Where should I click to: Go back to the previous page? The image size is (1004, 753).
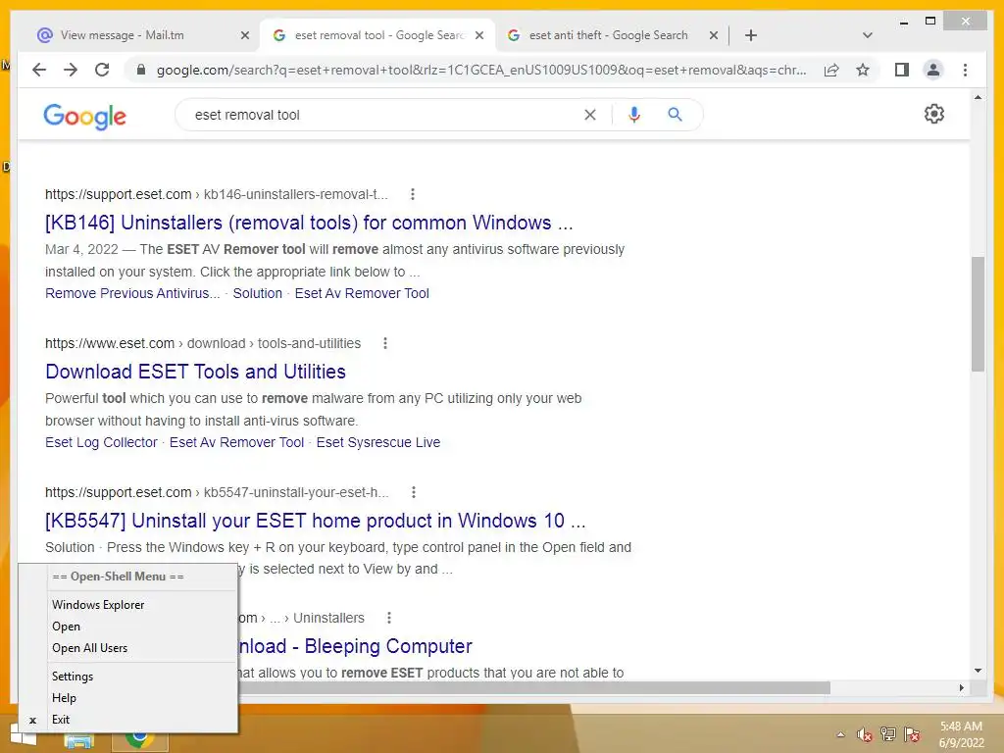(x=39, y=70)
